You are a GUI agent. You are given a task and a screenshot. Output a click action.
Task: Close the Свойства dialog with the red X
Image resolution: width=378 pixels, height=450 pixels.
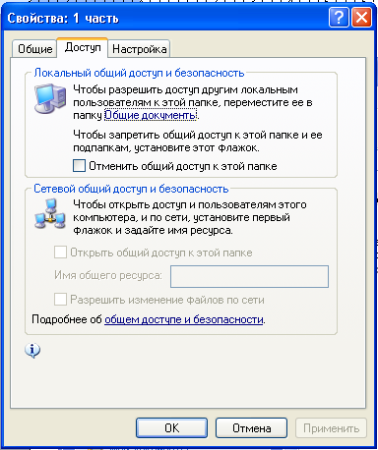click(362, 17)
